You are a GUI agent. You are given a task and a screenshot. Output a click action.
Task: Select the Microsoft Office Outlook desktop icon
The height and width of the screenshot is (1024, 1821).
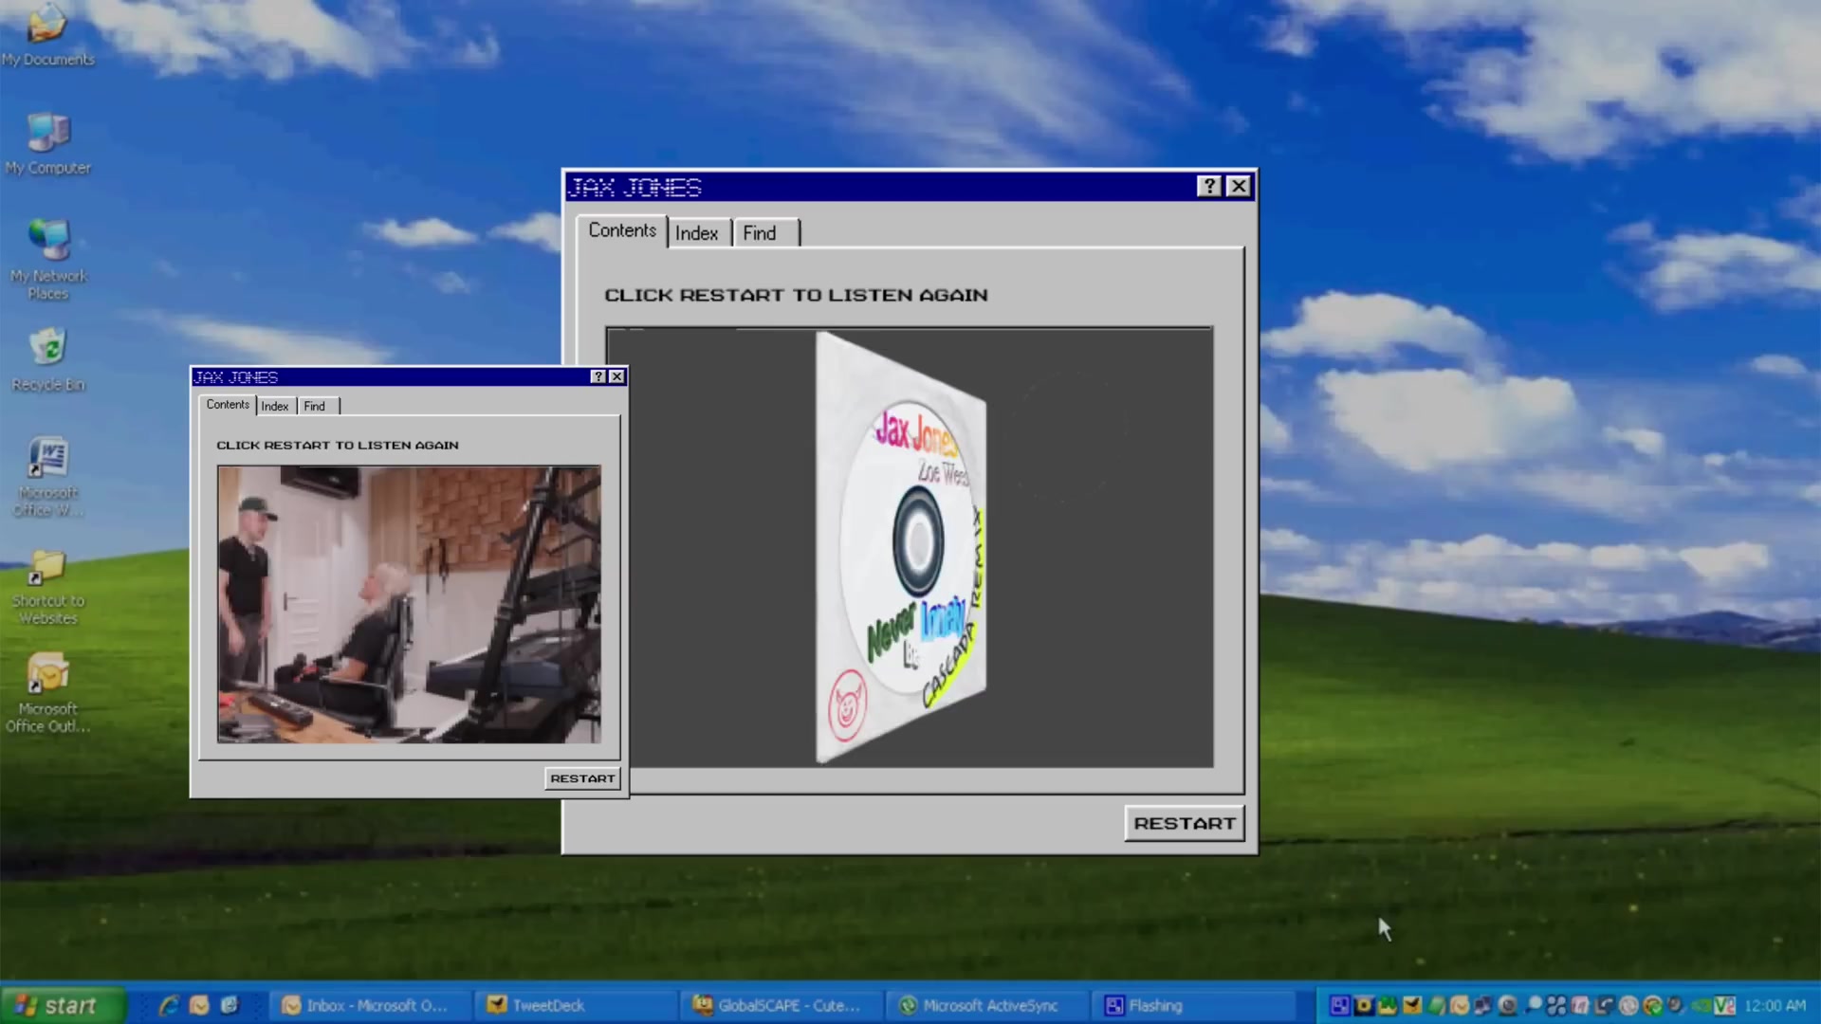(47, 692)
